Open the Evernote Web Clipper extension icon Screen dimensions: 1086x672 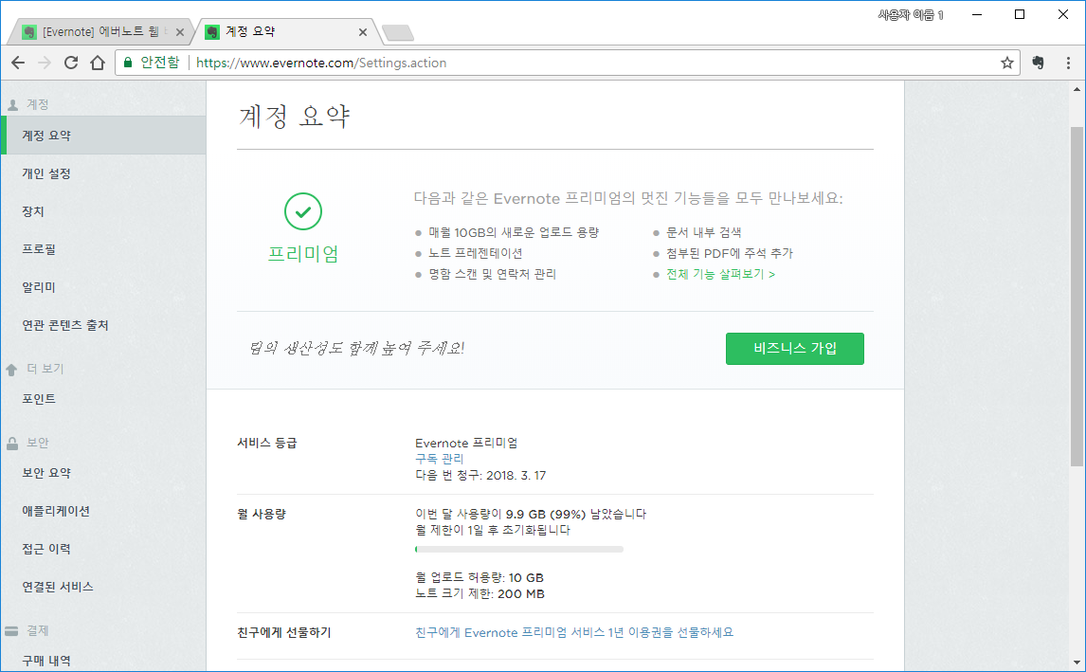coord(1038,64)
